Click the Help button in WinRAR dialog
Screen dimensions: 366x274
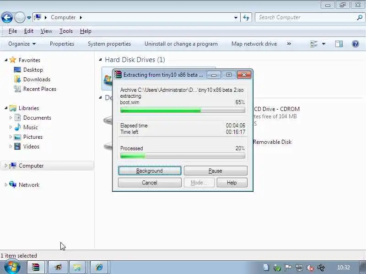(232, 182)
